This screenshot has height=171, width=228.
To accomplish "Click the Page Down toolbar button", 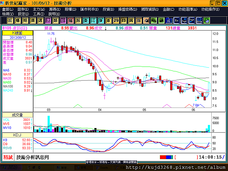I will 192,21.
